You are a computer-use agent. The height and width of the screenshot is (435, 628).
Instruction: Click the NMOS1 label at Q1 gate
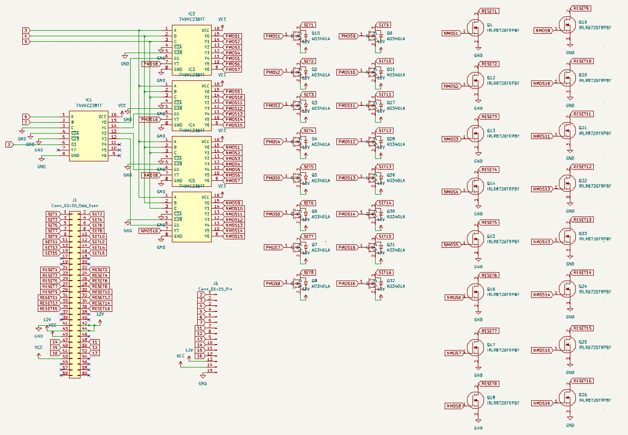(x=451, y=33)
